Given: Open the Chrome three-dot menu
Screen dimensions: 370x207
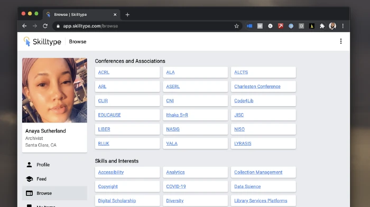Looking at the screenshot, I should pyautogui.click(x=343, y=26).
